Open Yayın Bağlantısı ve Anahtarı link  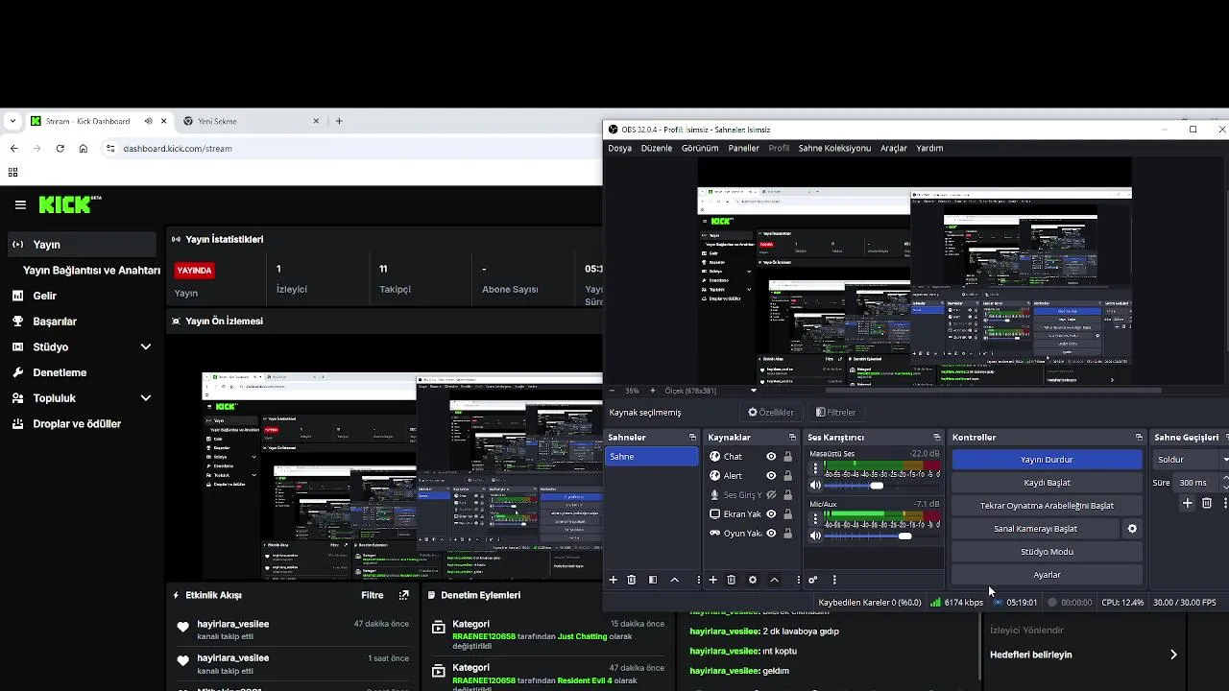click(91, 271)
